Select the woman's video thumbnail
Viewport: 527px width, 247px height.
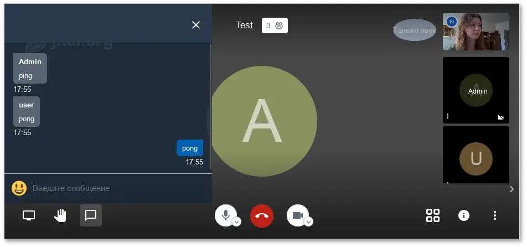[476, 32]
